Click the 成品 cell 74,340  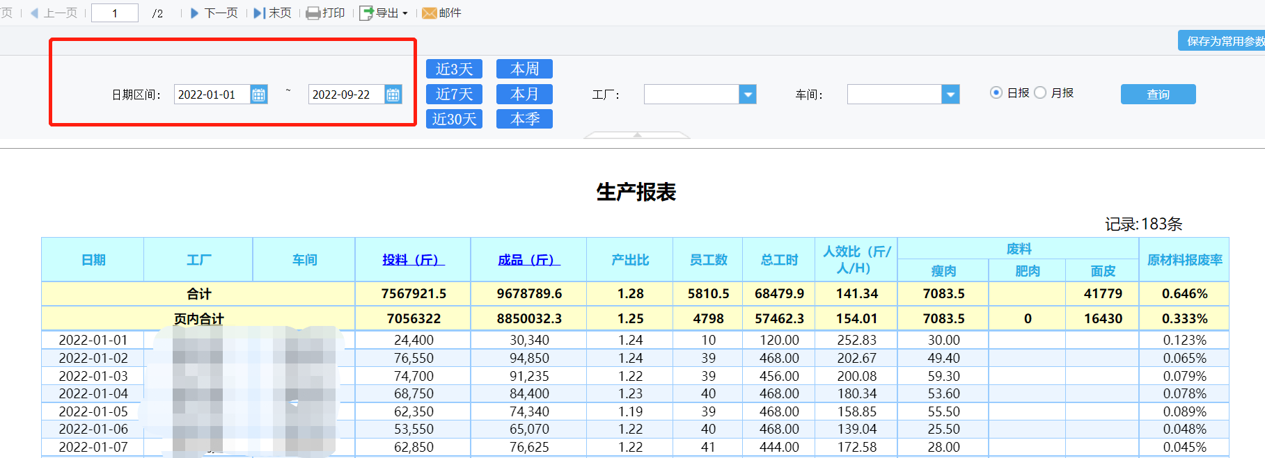(x=529, y=412)
